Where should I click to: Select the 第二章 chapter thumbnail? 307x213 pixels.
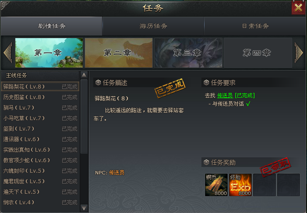click(x=119, y=53)
